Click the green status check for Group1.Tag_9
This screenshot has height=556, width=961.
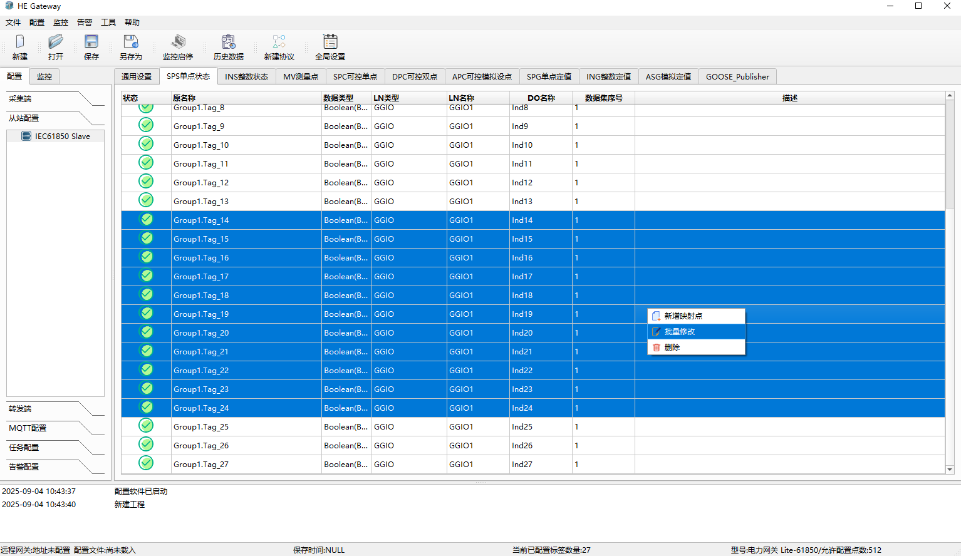tap(146, 125)
